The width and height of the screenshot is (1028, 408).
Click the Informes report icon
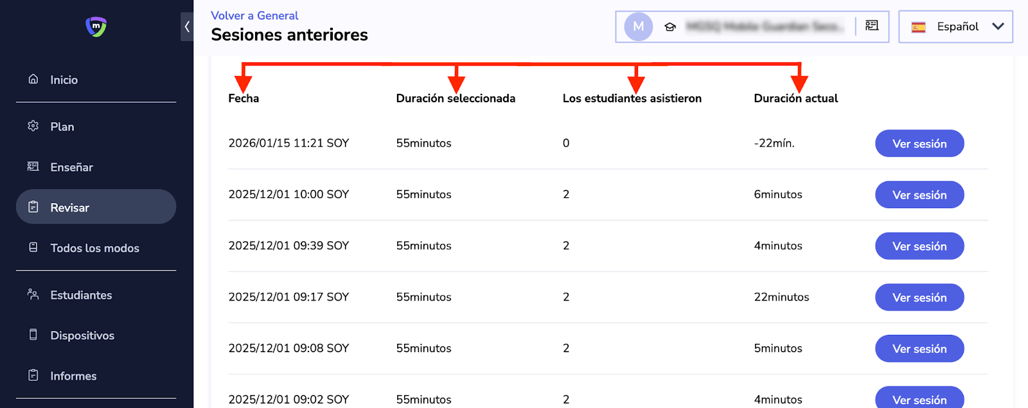pos(33,375)
